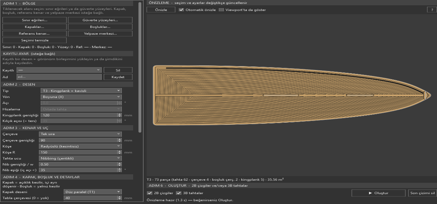
Task: Toggle the Otomatik önizle checkbox
Action: tap(182, 10)
